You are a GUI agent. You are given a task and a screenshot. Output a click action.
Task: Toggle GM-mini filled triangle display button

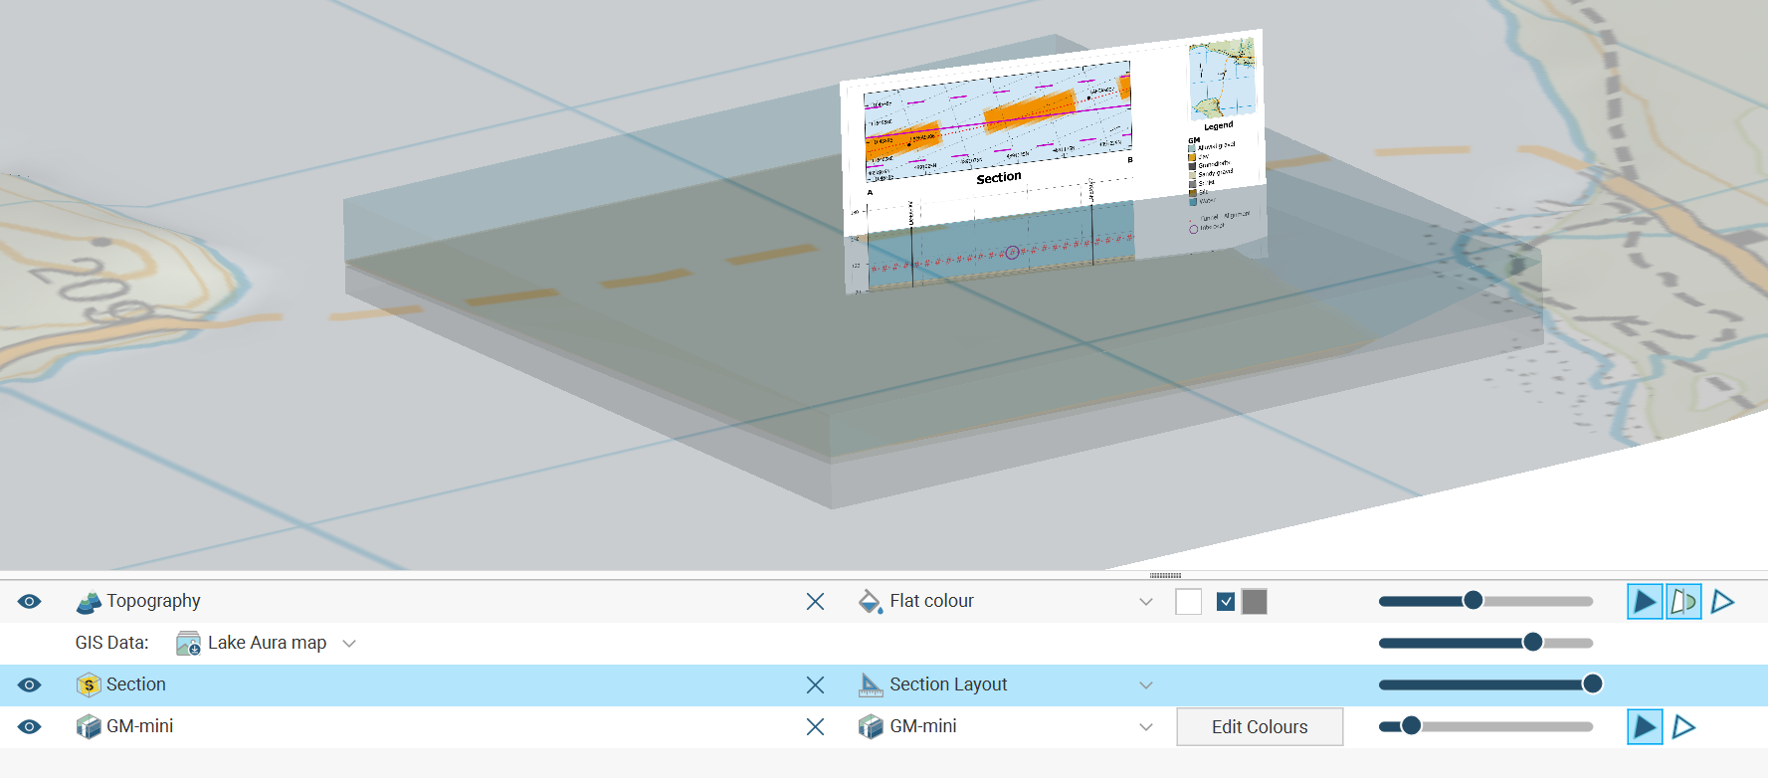[x=1645, y=727]
